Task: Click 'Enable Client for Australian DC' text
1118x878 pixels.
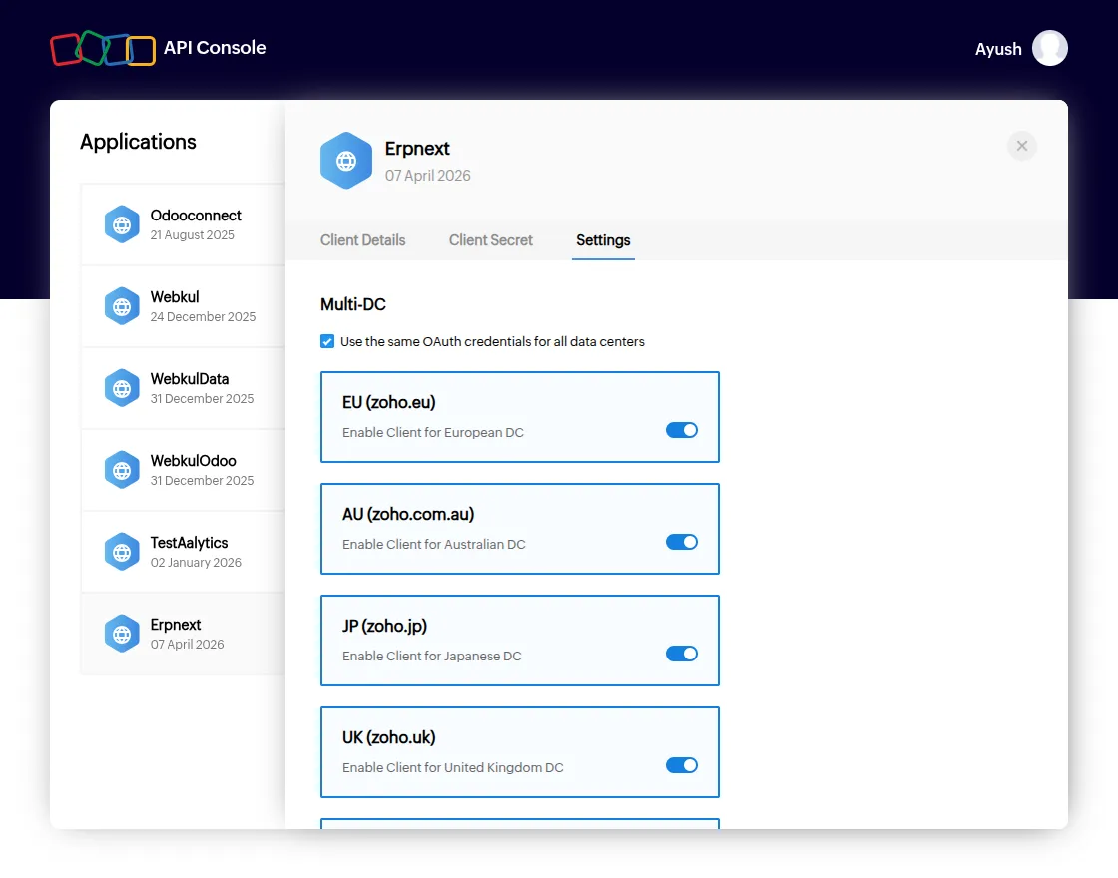Action: (x=433, y=545)
